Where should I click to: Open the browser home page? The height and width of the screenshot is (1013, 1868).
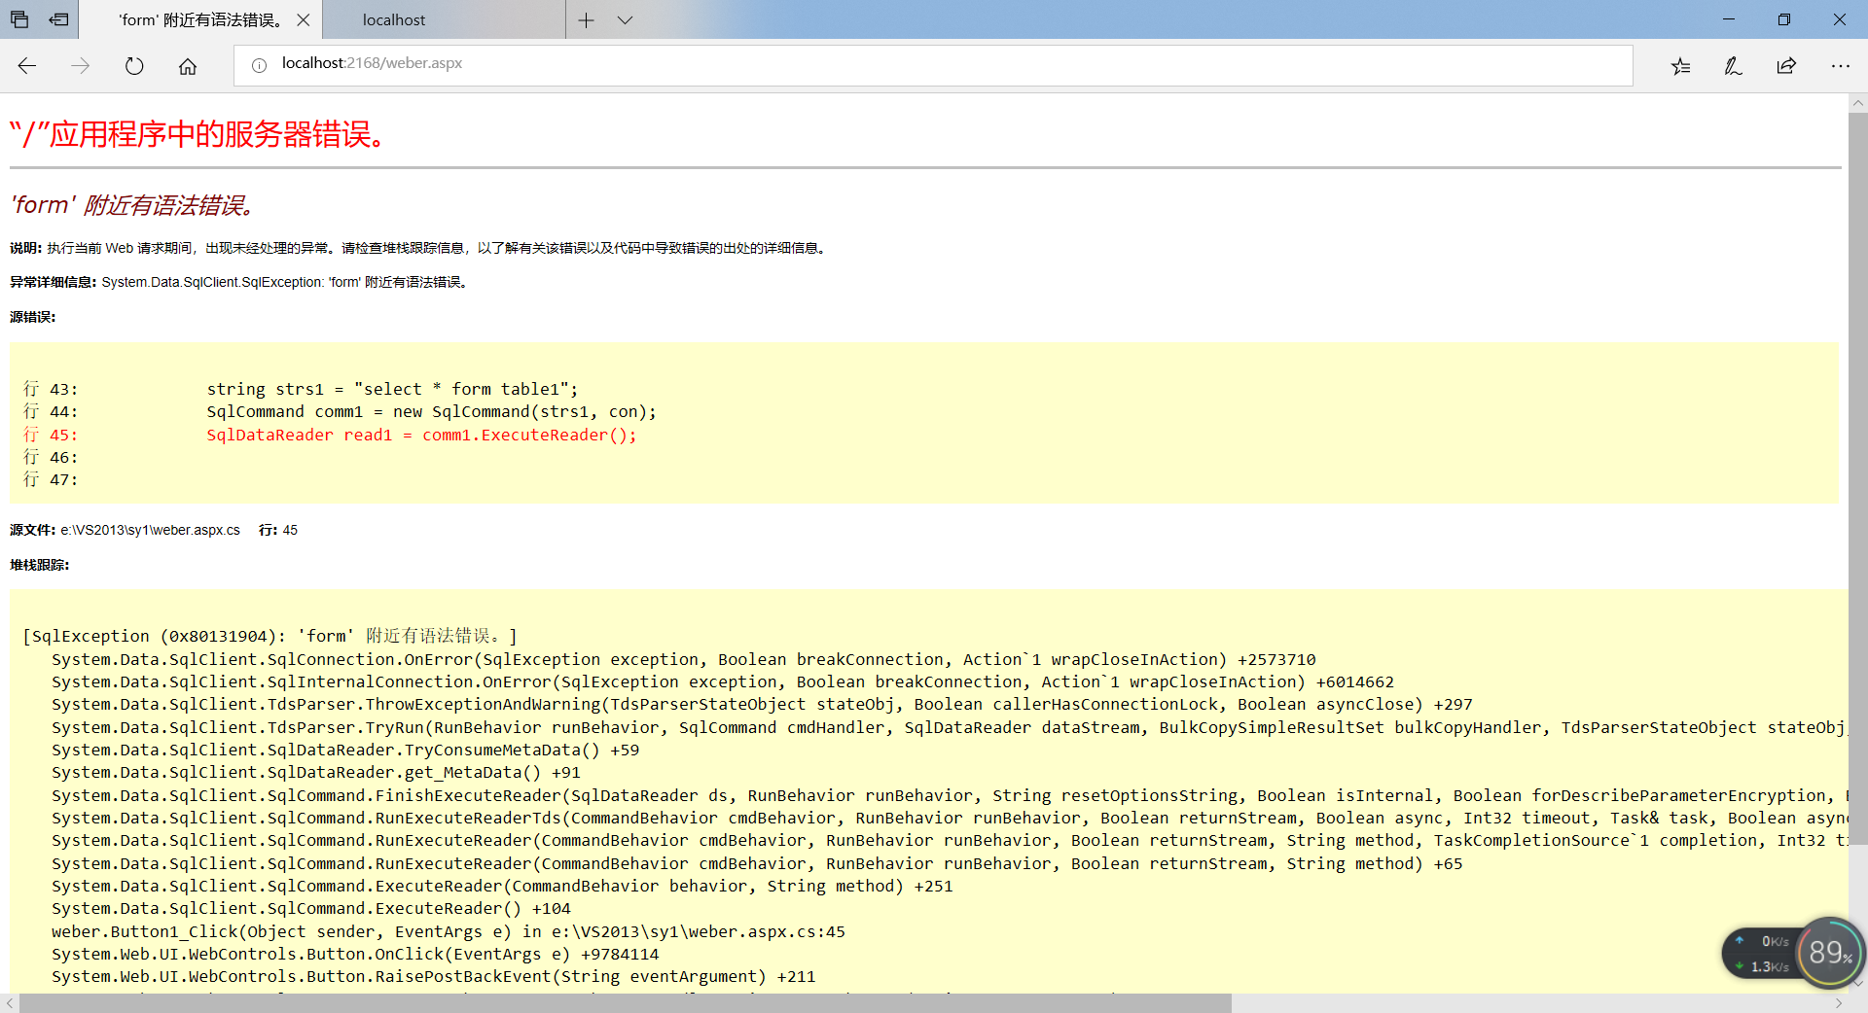tap(187, 65)
